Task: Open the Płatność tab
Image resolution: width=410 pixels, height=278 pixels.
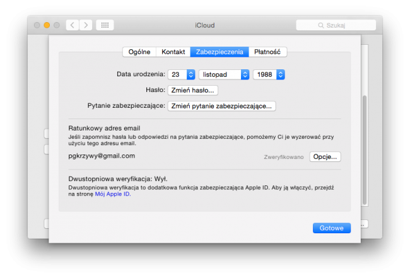Action: 267,52
